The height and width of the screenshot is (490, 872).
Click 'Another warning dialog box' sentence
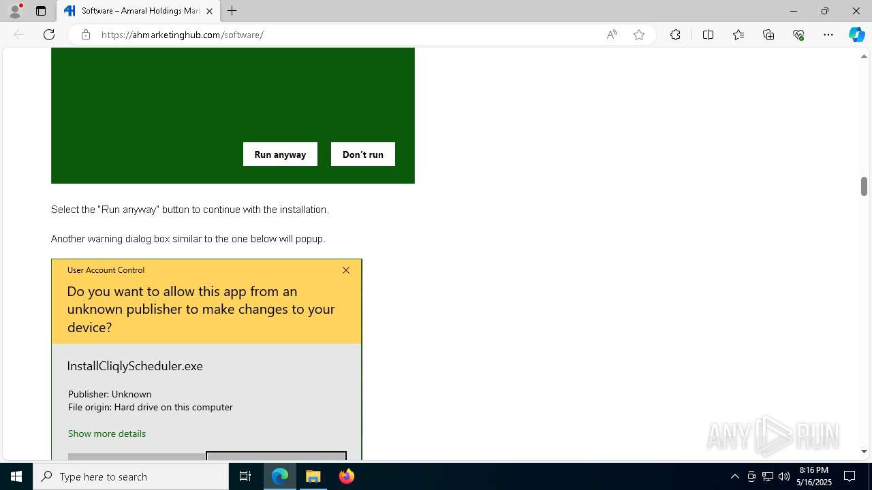pos(188,239)
